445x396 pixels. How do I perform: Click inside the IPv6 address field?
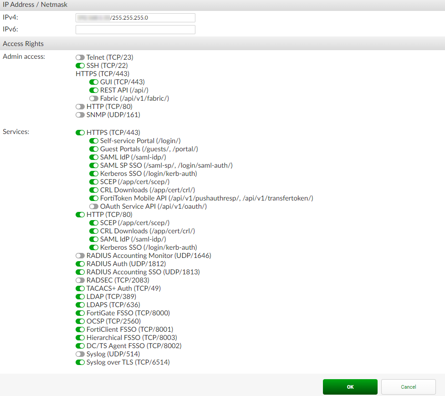[135, 29]
